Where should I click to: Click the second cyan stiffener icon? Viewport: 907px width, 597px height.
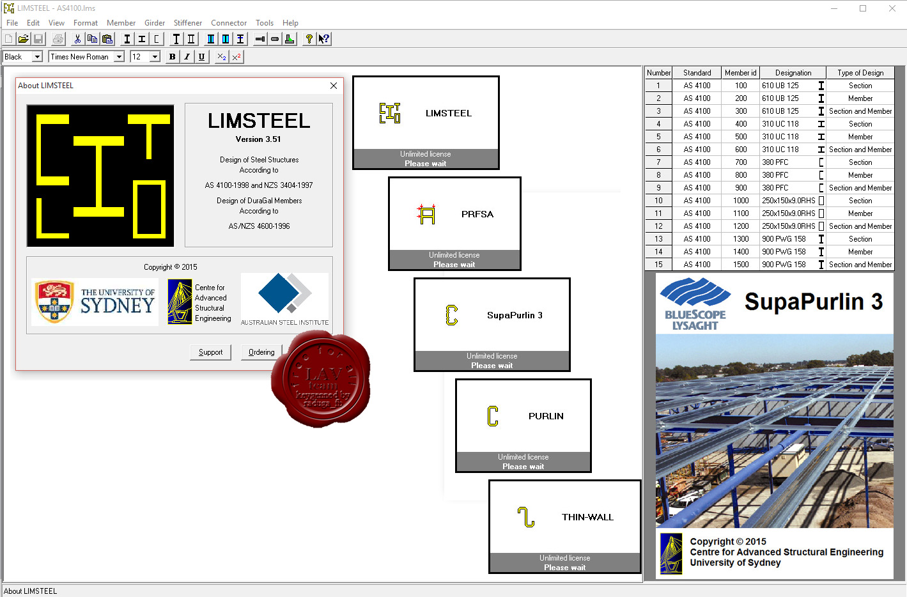pos(226,39)
